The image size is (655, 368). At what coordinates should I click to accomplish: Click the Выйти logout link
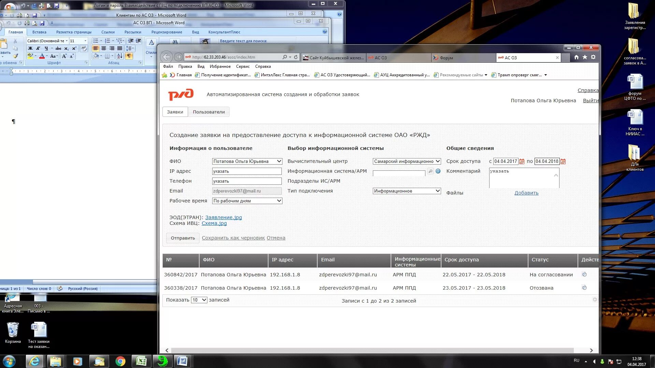point(591,101)
